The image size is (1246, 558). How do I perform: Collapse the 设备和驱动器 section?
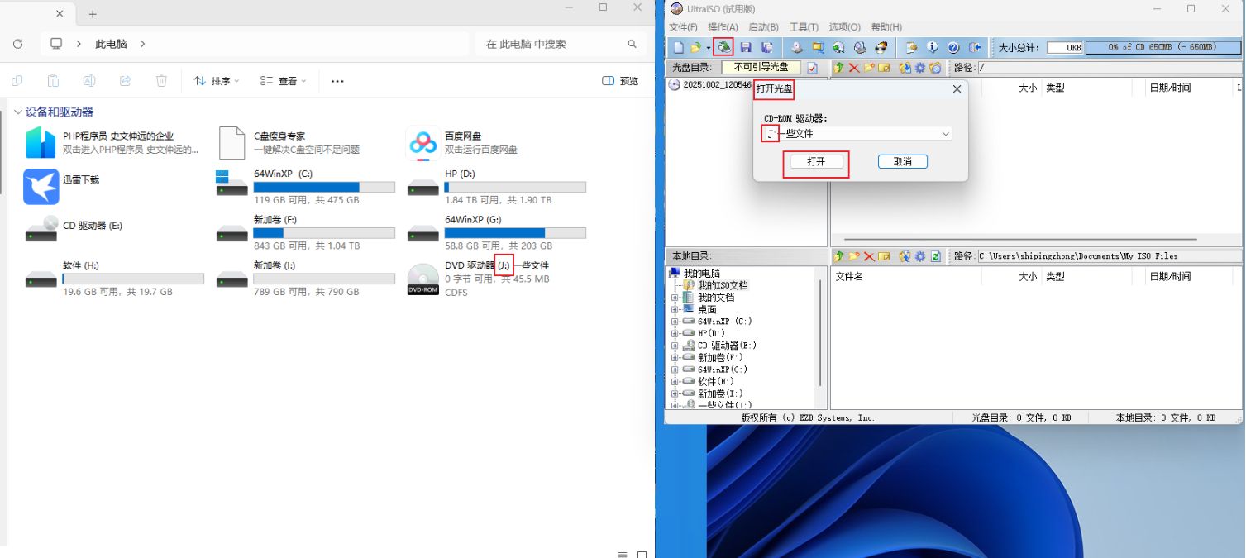[x=17, y=112]
